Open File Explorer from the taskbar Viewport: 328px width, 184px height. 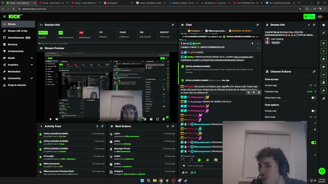pyautogui.click(x=155, y=181)
